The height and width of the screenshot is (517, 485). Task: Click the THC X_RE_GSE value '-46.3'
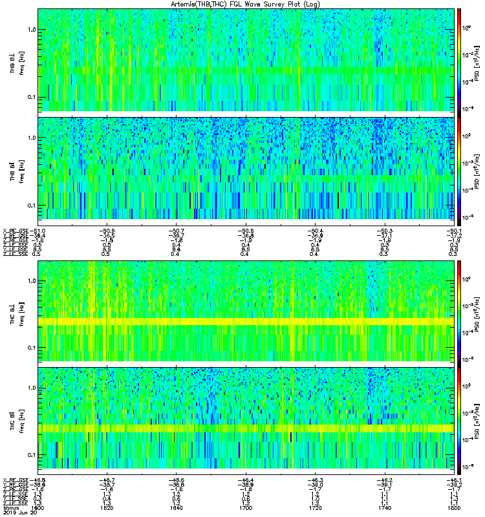(x=315, y=480)
